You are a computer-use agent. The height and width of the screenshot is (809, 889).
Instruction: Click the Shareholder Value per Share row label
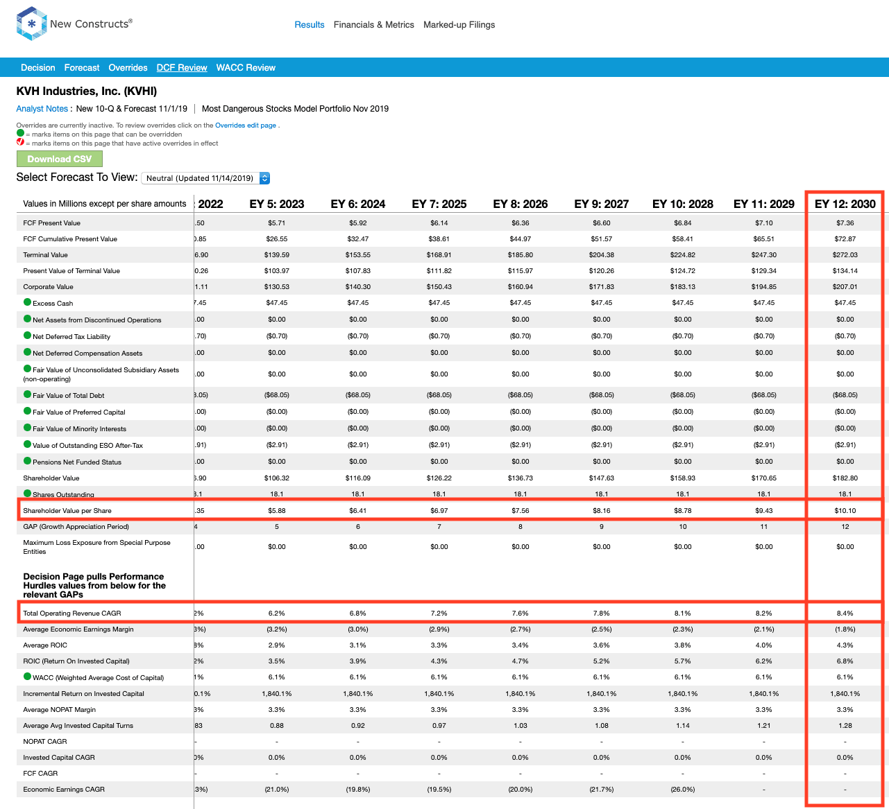pyautogui.click(x=67, y=511)
